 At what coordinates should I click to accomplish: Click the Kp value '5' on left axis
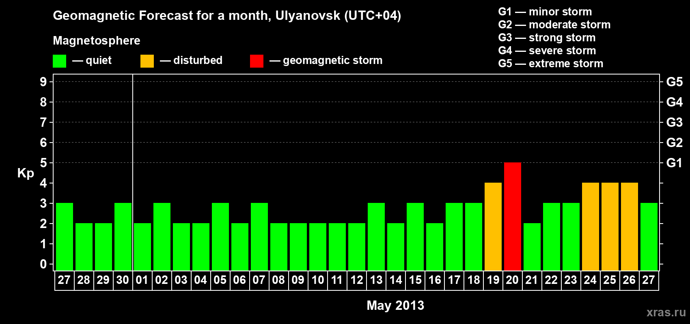tap(43, 163)
